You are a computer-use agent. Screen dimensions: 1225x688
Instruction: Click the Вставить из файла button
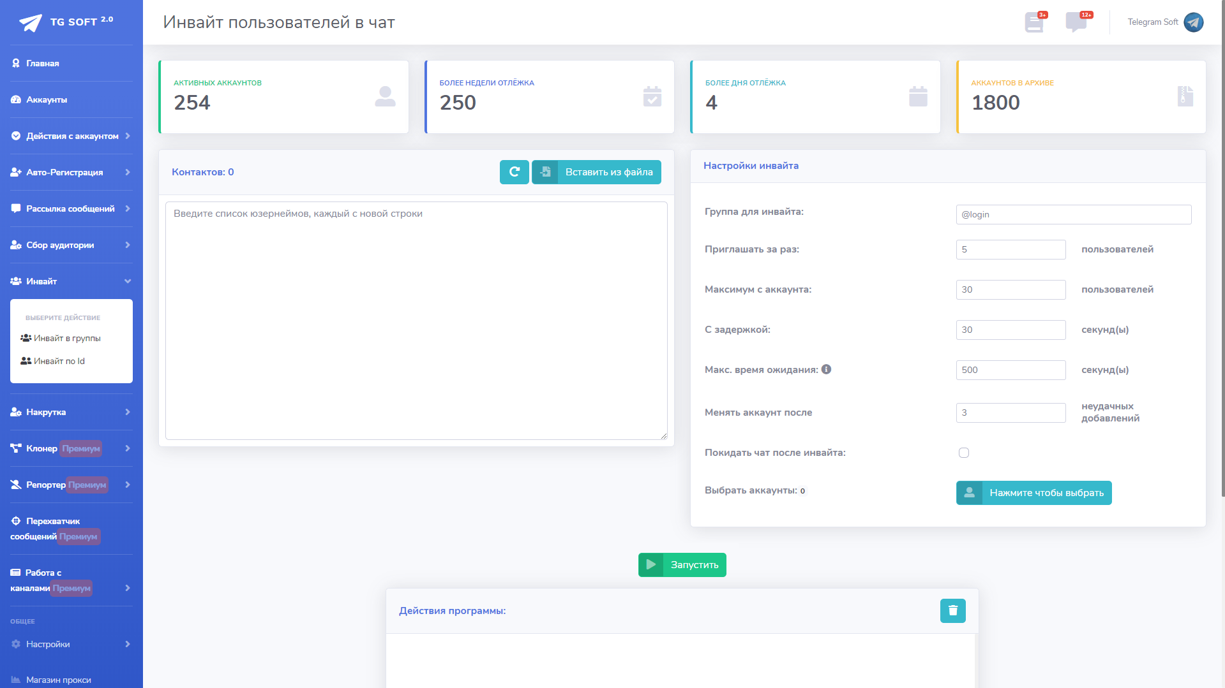click(597, 172)
